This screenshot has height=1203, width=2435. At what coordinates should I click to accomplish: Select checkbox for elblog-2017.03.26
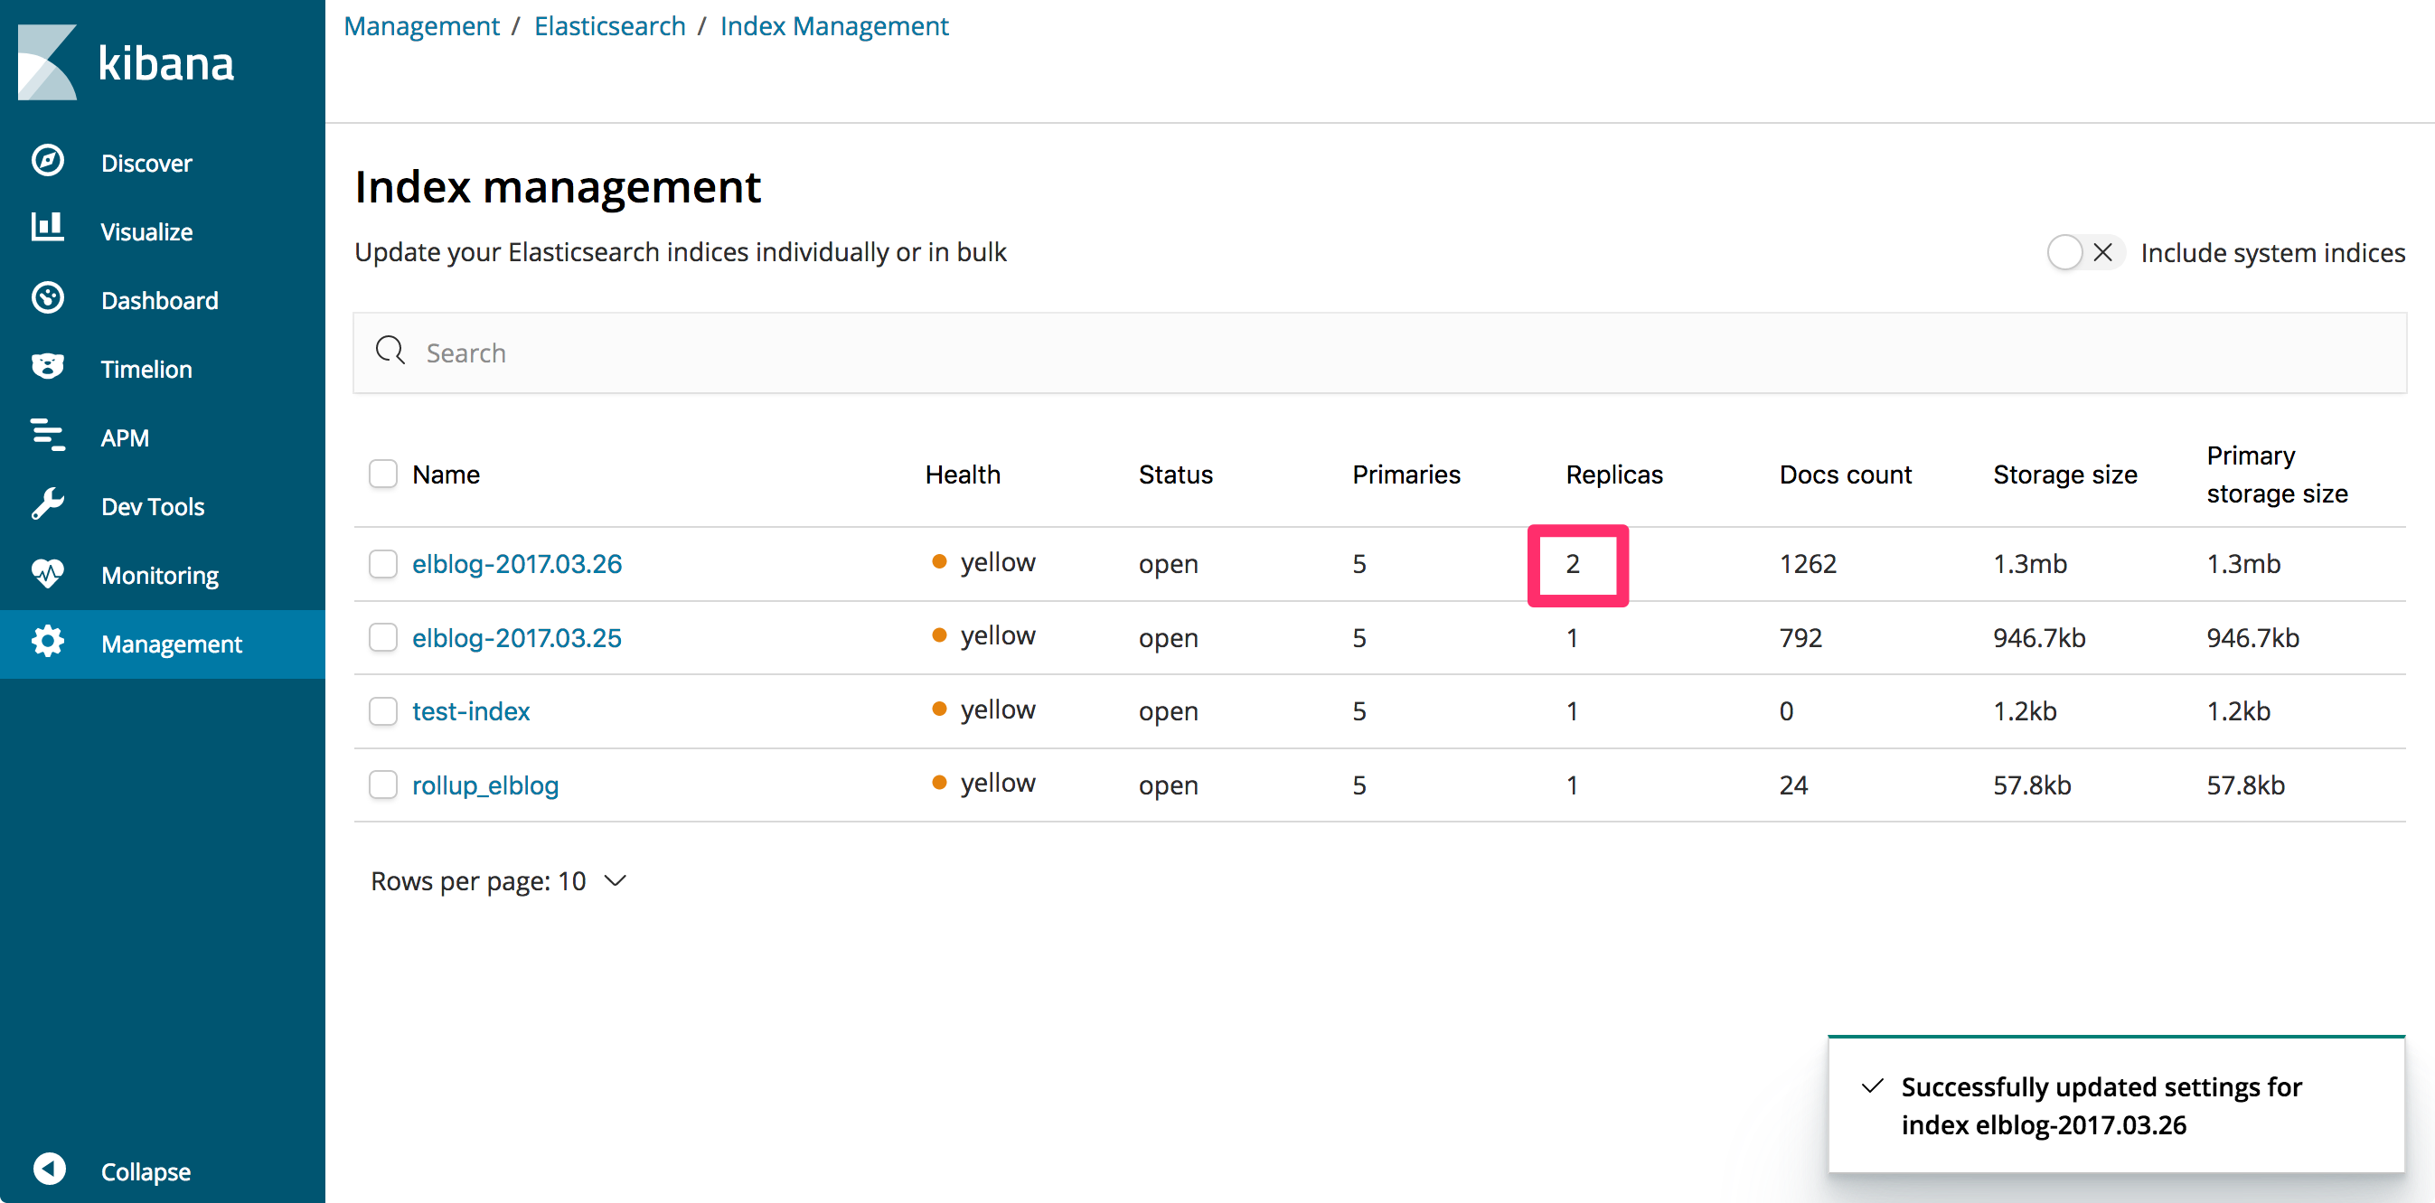tap(383, 563)
